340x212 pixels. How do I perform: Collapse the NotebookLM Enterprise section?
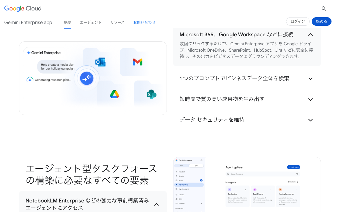tap(156, 204)
